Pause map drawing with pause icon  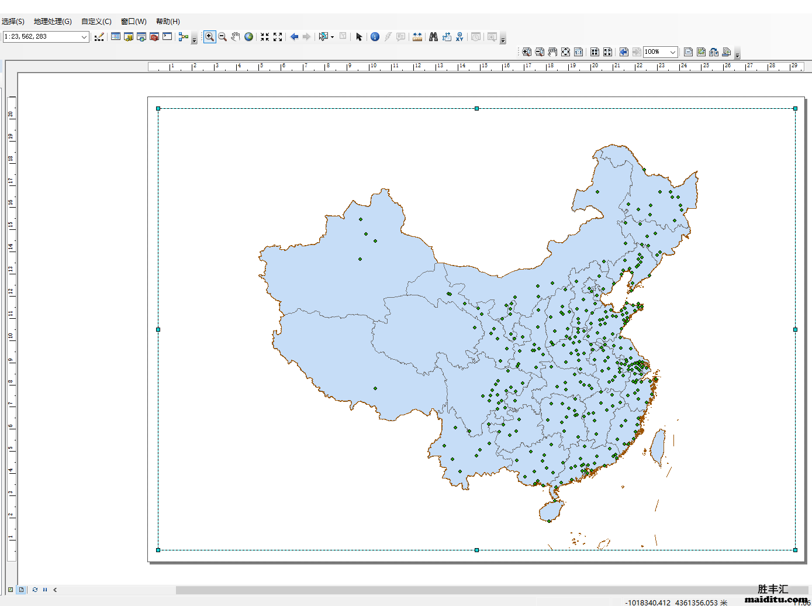[x=45, y=590]
